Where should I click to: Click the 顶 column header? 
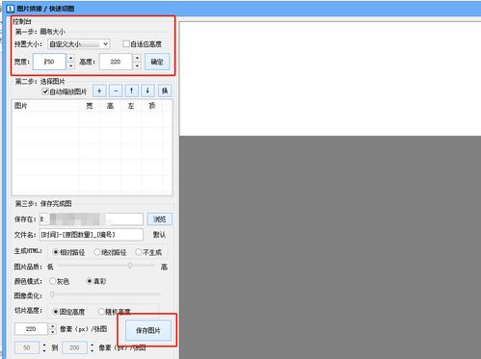152,106
